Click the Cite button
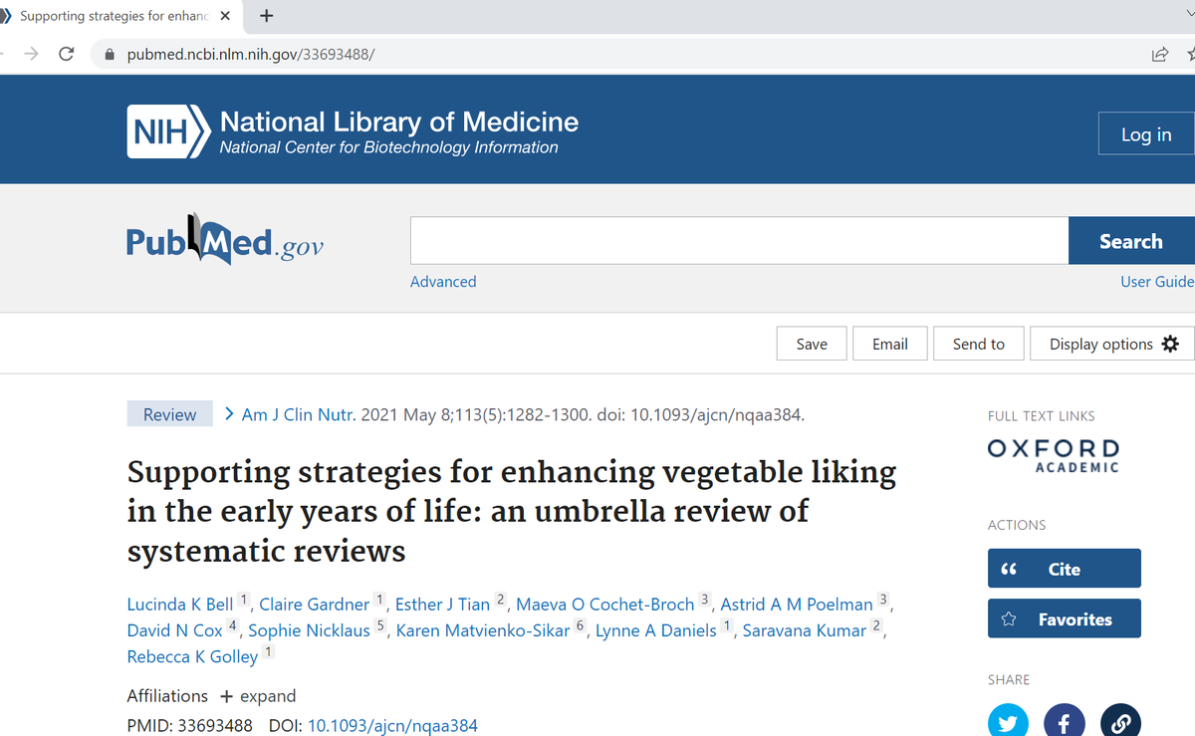This screenshot has width=1195, height=736. point(1064,569)
